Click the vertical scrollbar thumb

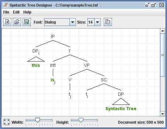[163, 55]
